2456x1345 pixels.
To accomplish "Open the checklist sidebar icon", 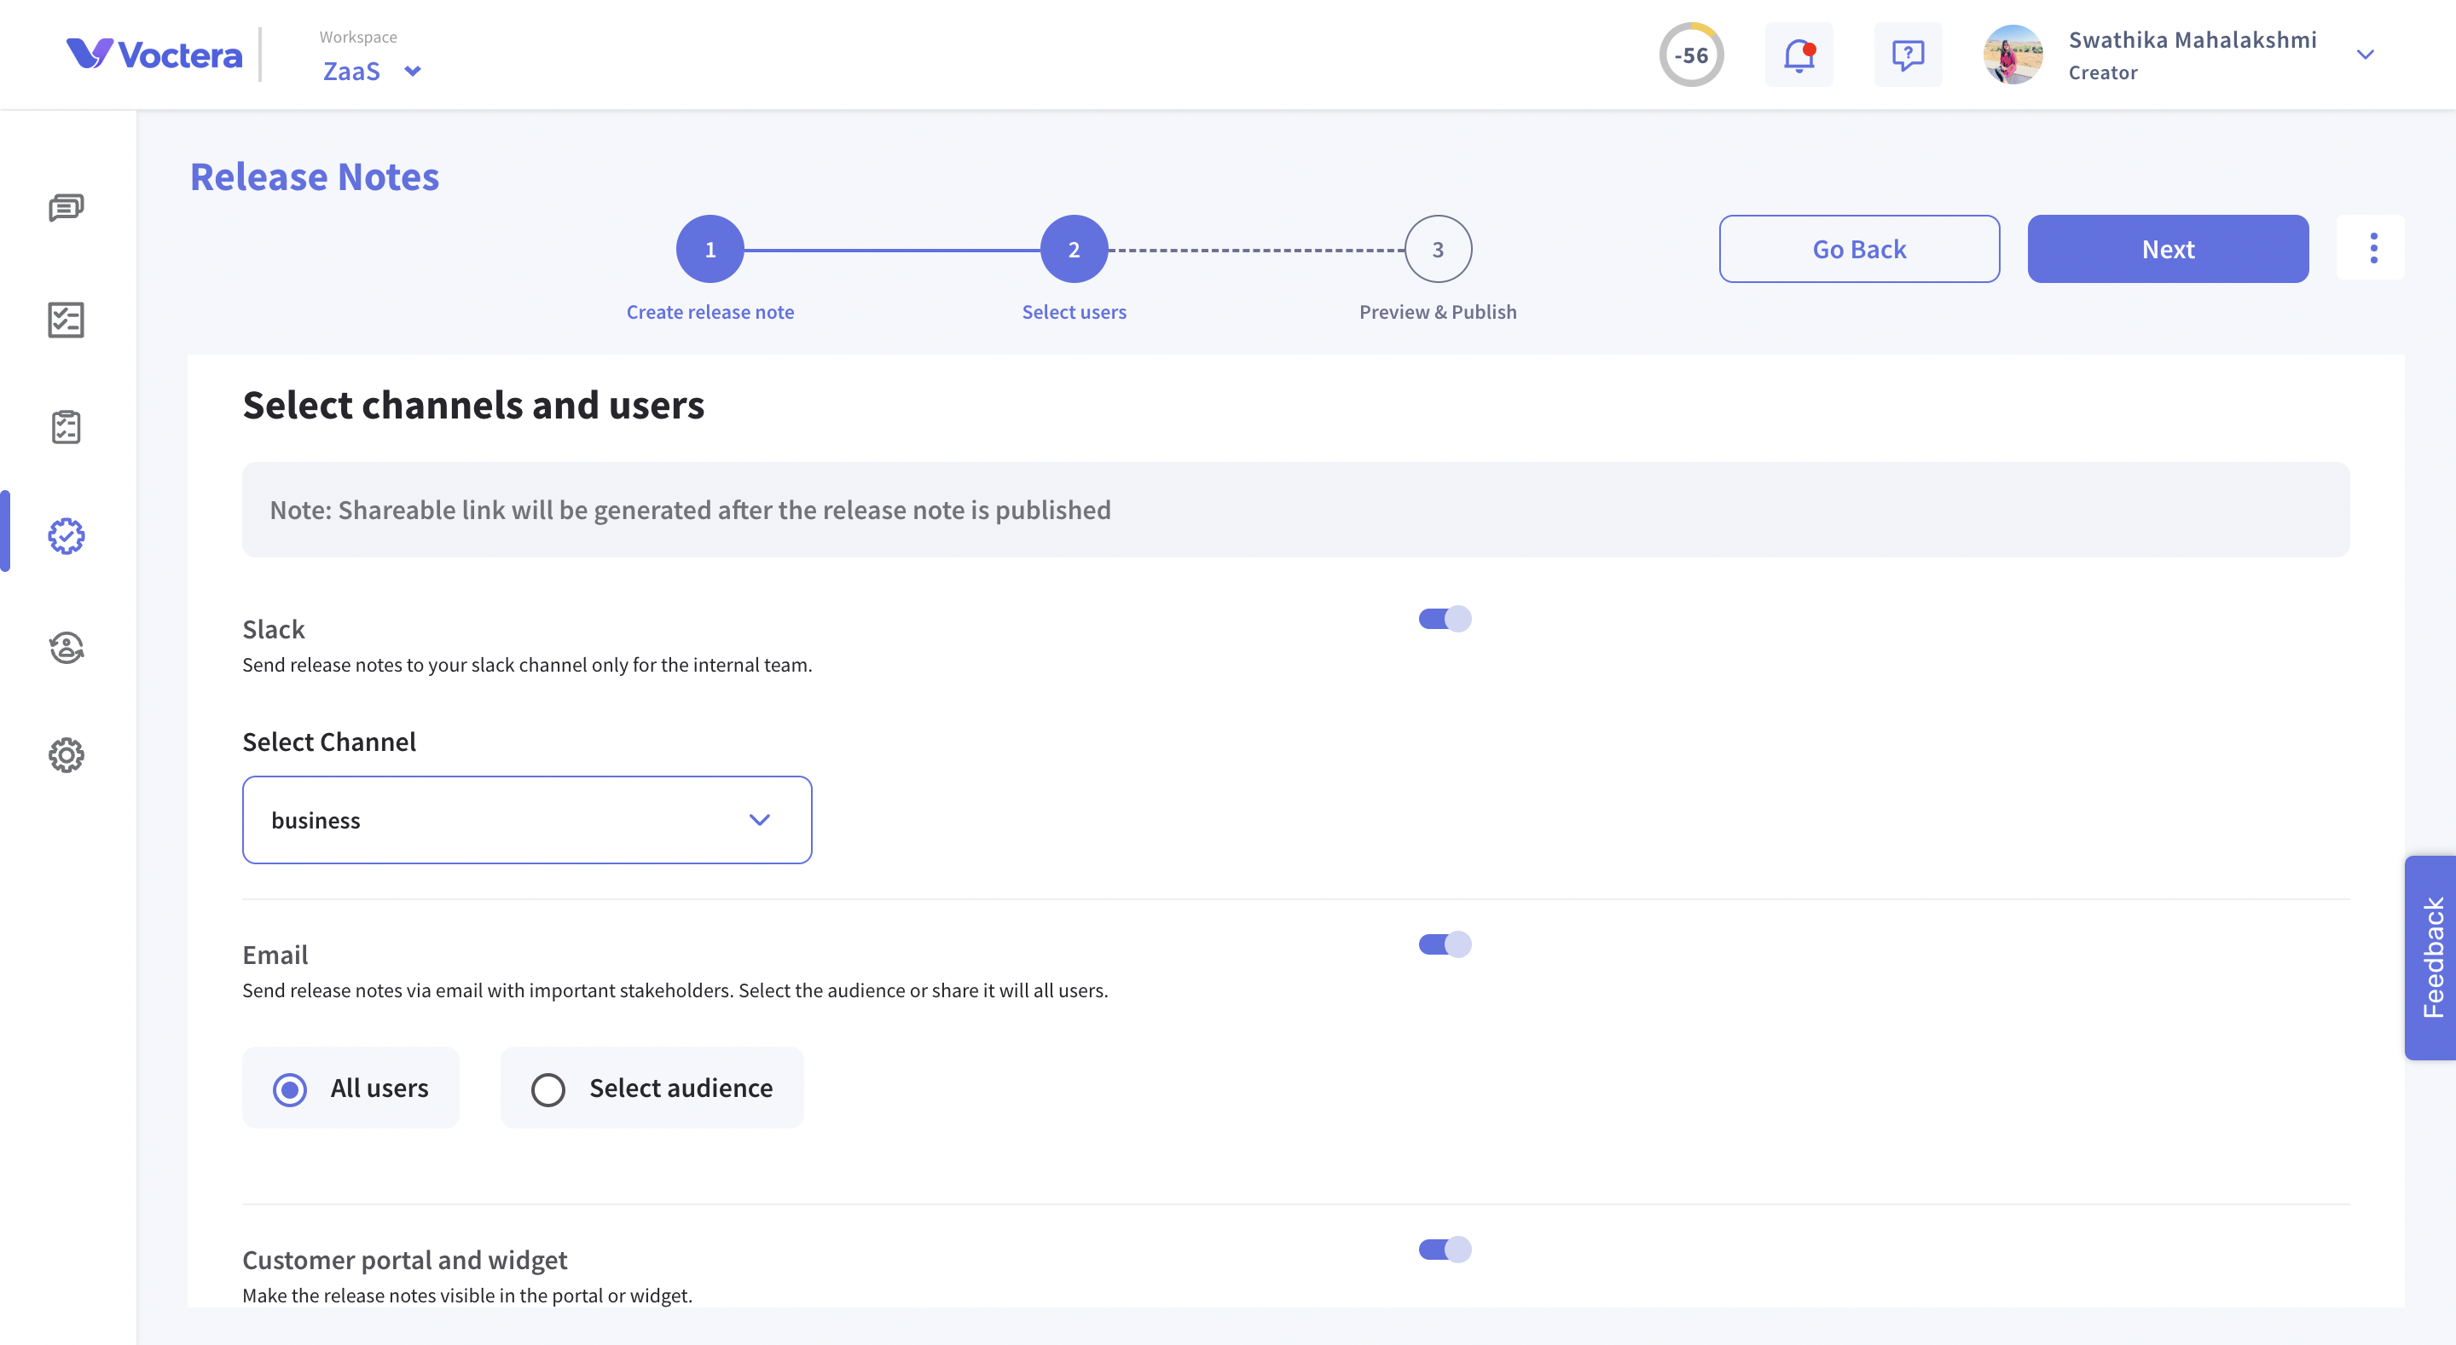I will [66, 320].
